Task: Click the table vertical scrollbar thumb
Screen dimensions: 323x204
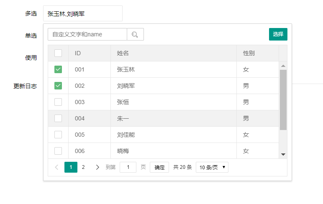Action: tap(283, 99)
